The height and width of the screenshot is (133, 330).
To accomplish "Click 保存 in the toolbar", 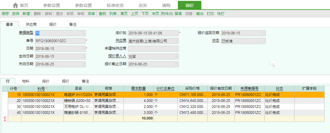I will pos(5,13).
